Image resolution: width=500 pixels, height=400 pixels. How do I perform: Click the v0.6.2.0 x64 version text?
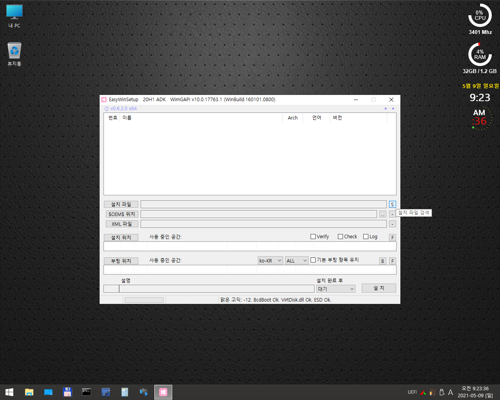pyautogui.click(x=123, y=109)
